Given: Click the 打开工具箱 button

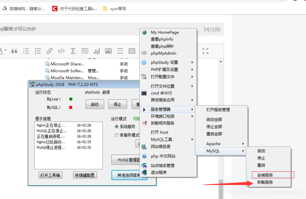Looking at the screenshot, I should (50, 175).
